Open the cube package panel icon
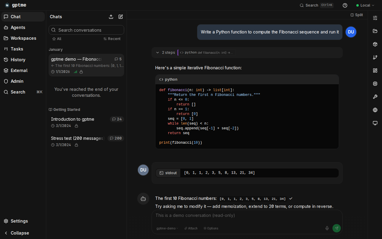 pos(375,44)
